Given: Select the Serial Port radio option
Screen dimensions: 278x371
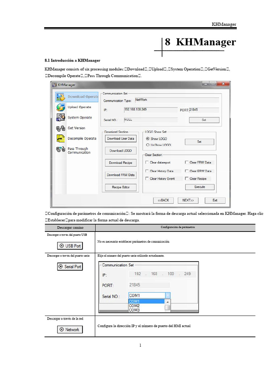Looking at the screenshot, I should click(70, 267).
